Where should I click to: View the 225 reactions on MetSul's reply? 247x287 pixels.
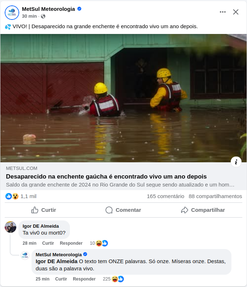[x=113, y=279]
